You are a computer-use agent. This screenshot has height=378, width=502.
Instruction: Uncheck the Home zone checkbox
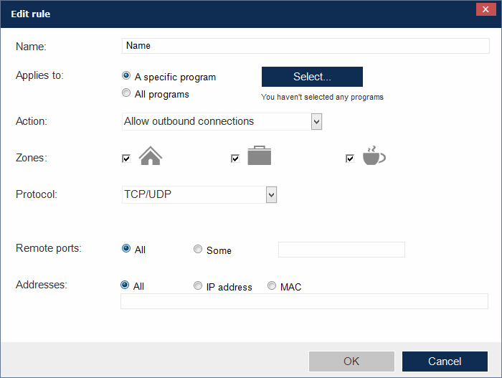pyautogui.click(x=126, y=159)
